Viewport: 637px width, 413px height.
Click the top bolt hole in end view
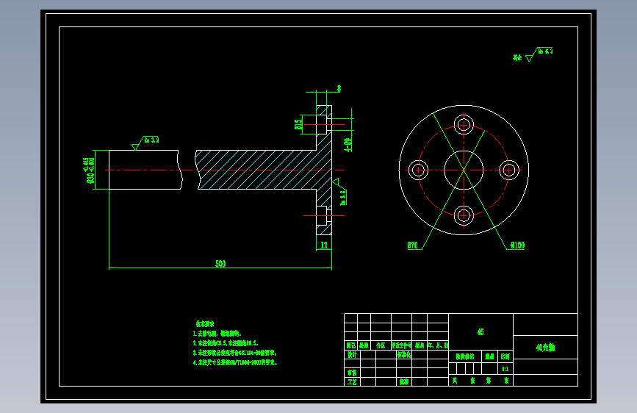click(464, 125)
